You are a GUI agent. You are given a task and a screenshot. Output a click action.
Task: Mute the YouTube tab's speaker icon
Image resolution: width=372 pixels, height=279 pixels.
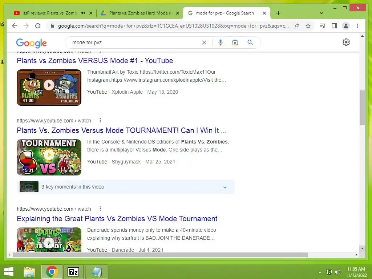83,13
